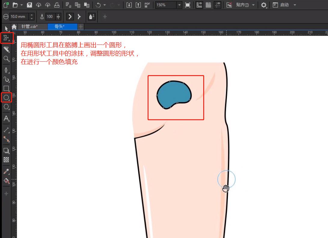
Task: Select the Text tool
Action: 6,118
